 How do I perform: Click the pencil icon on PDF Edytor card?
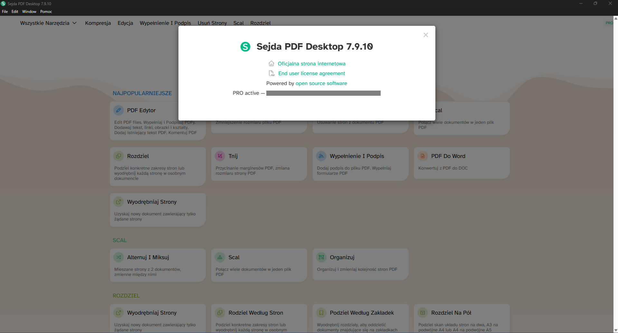point(119,110)
